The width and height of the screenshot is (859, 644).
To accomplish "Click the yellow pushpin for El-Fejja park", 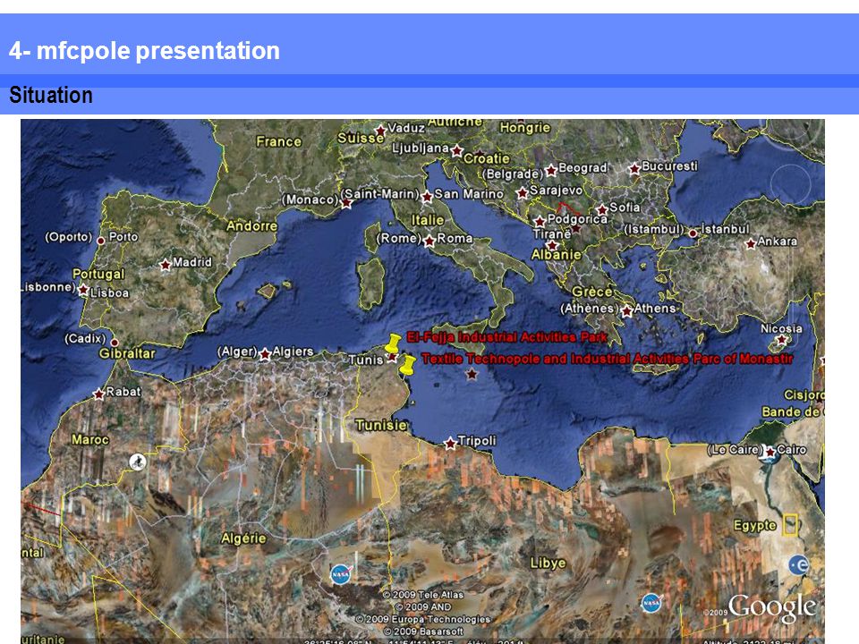I will coord(393,343).
